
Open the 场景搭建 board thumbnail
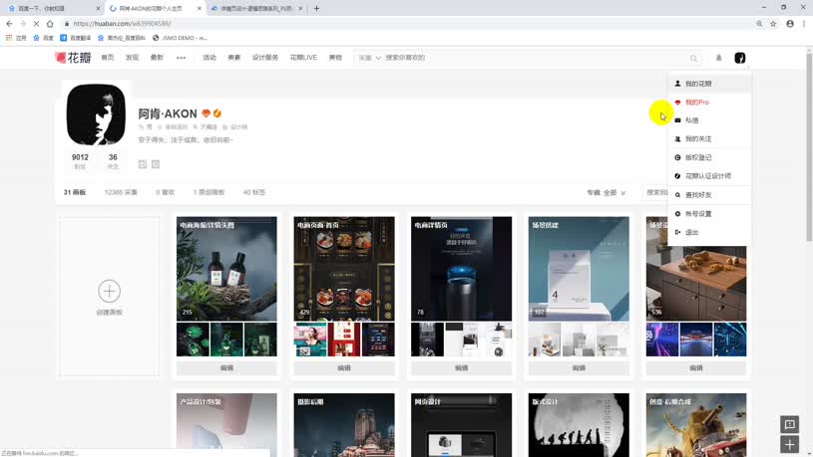pyautogui.click(x=579, y=269)
